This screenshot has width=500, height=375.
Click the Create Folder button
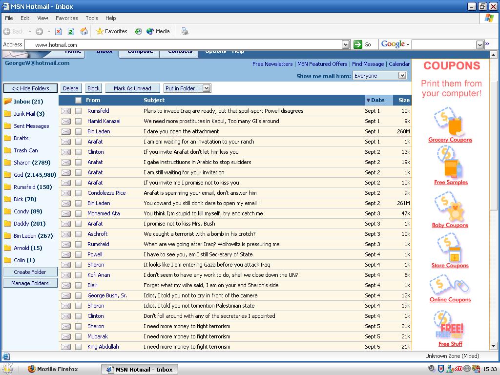click(x=30, y=272)
